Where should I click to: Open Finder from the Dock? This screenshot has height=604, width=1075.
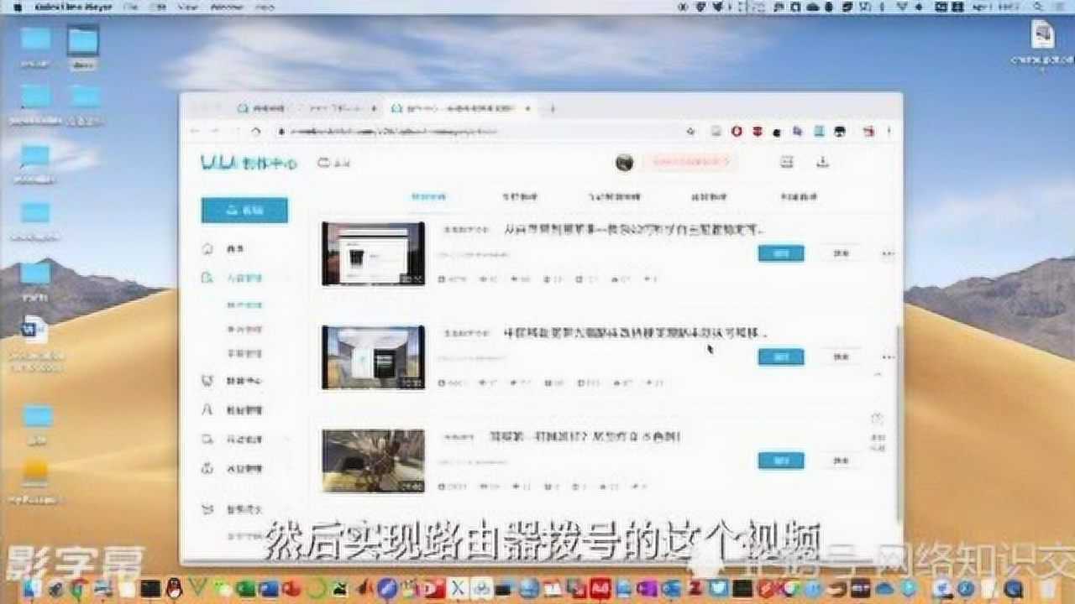click(33, 588)
